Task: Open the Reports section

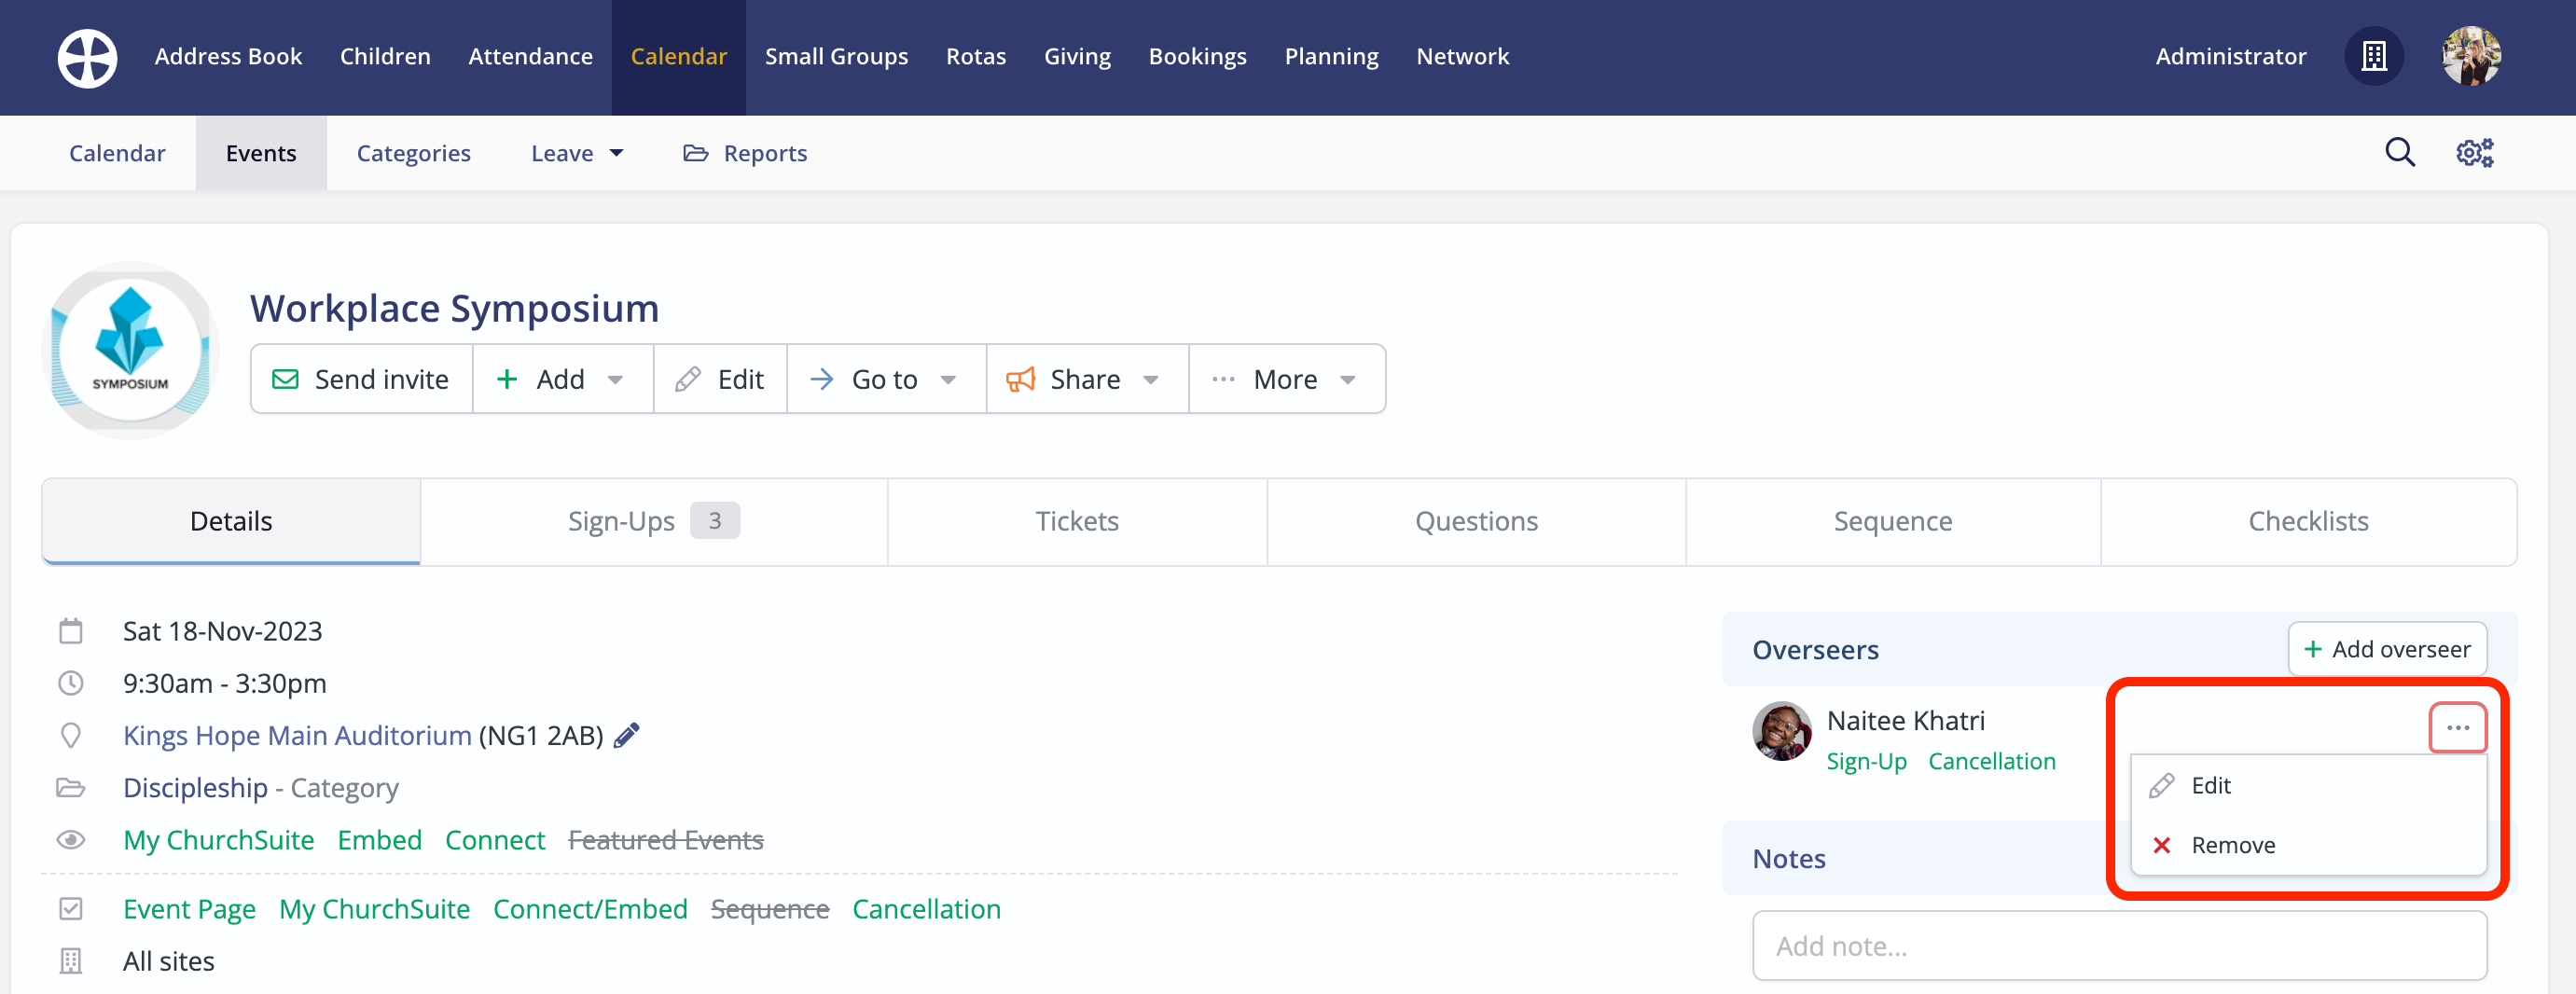Action: point(745,153)
